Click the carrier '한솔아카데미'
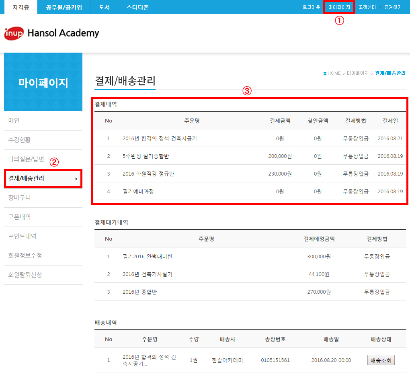 pyautogui.click(x=227, y=360)
